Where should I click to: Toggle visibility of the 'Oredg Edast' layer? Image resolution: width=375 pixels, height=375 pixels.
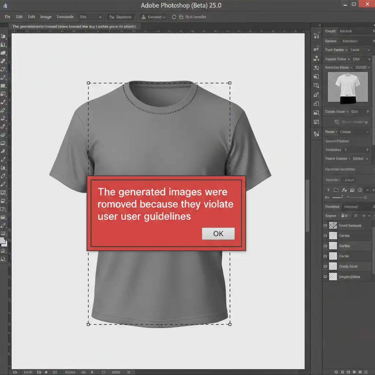(325, 267)
